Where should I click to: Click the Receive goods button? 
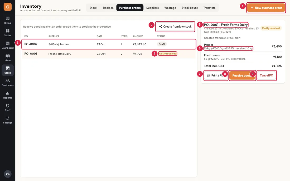[x=242, y=76]
